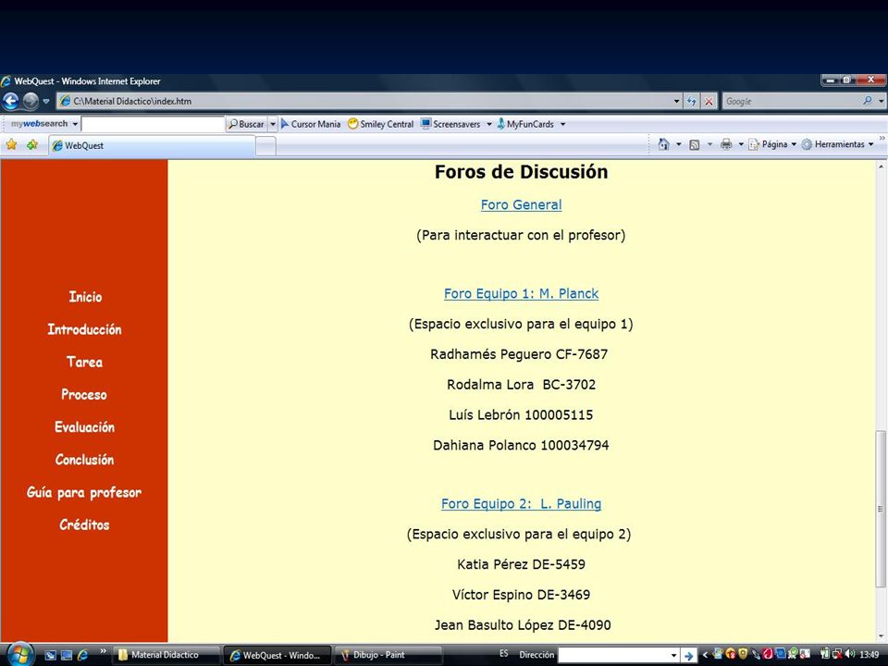Click the mywebsearch toolbar text field
This screenshot has height=666, width=888.
pyautogui.click(x=153, y=124)
